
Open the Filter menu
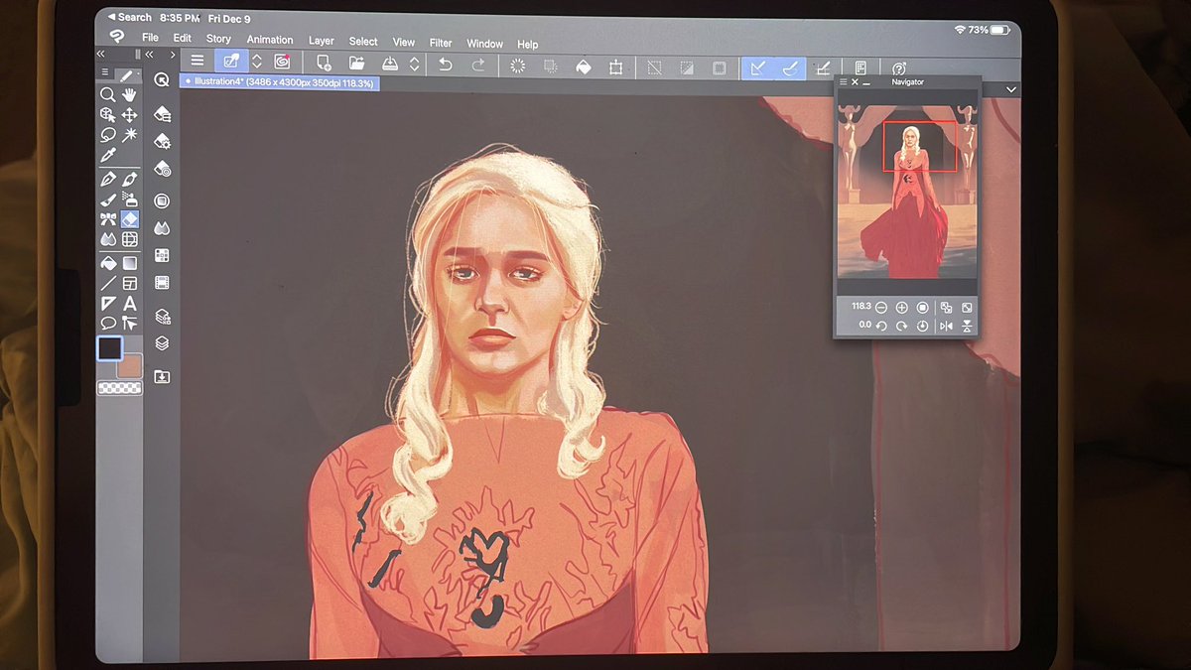[x=440, y=43]
